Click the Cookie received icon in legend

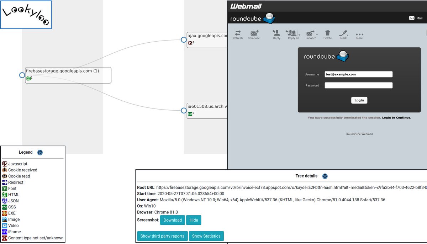point(5,170)
